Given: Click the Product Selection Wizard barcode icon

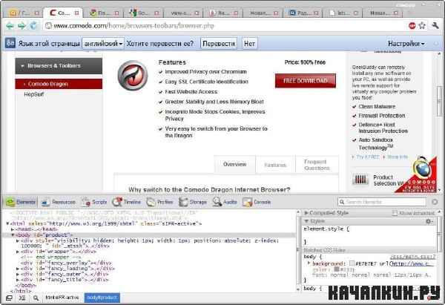Looking at the screenshot, I should tap(360, 180).
